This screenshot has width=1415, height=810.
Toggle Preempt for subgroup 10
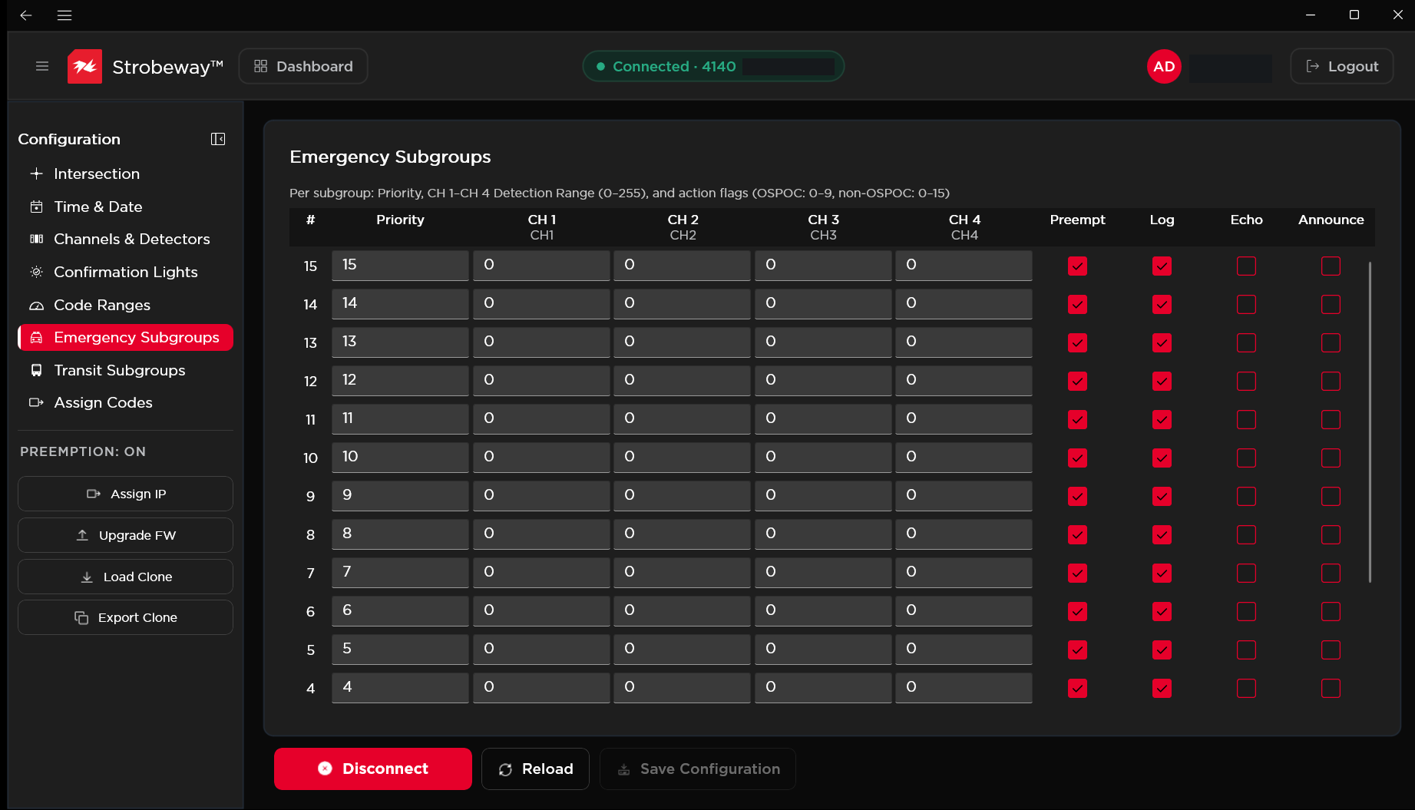[1077, 458]
